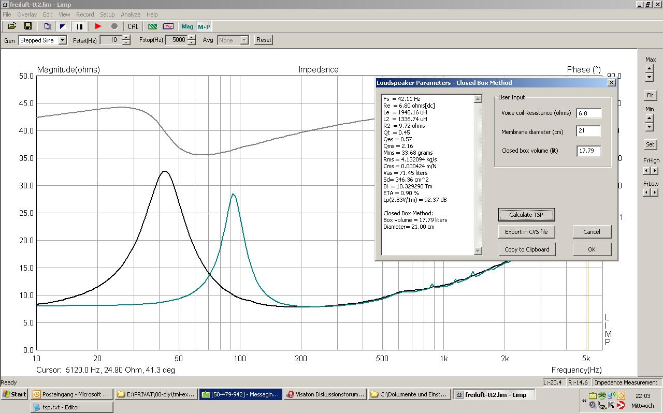663x414 pixels.
Task: Open the Overlay menu
Action: point(27,14)
